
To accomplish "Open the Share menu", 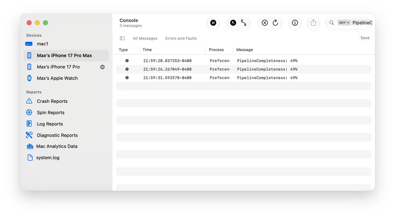I will click(x=313, y=23).
